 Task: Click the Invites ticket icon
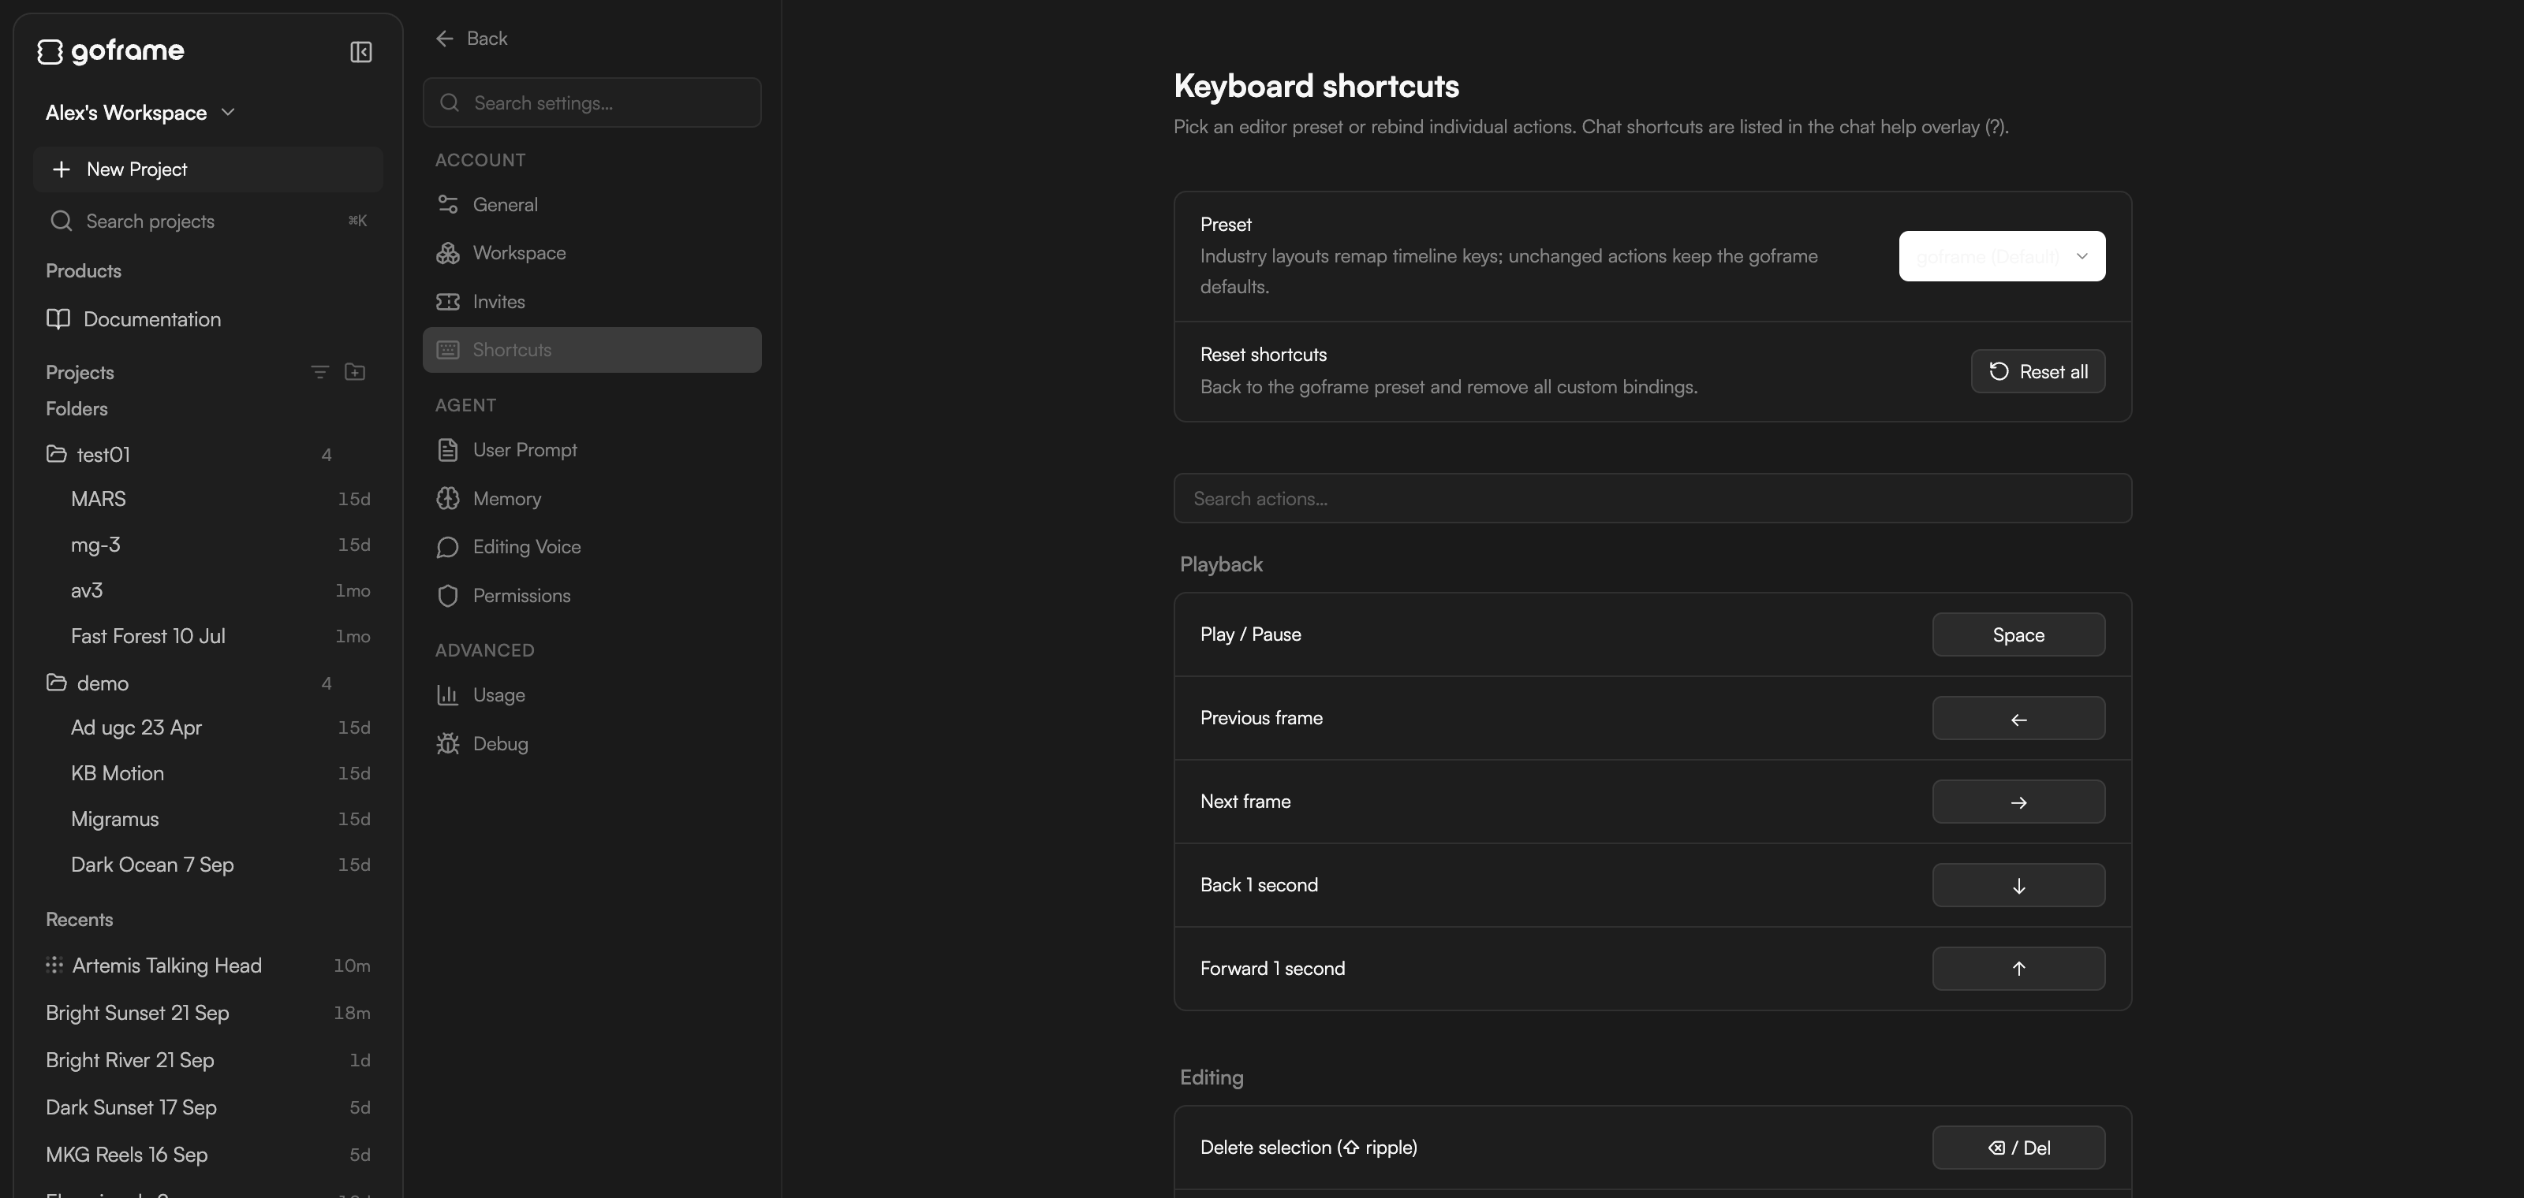click(x=448, y=301)
